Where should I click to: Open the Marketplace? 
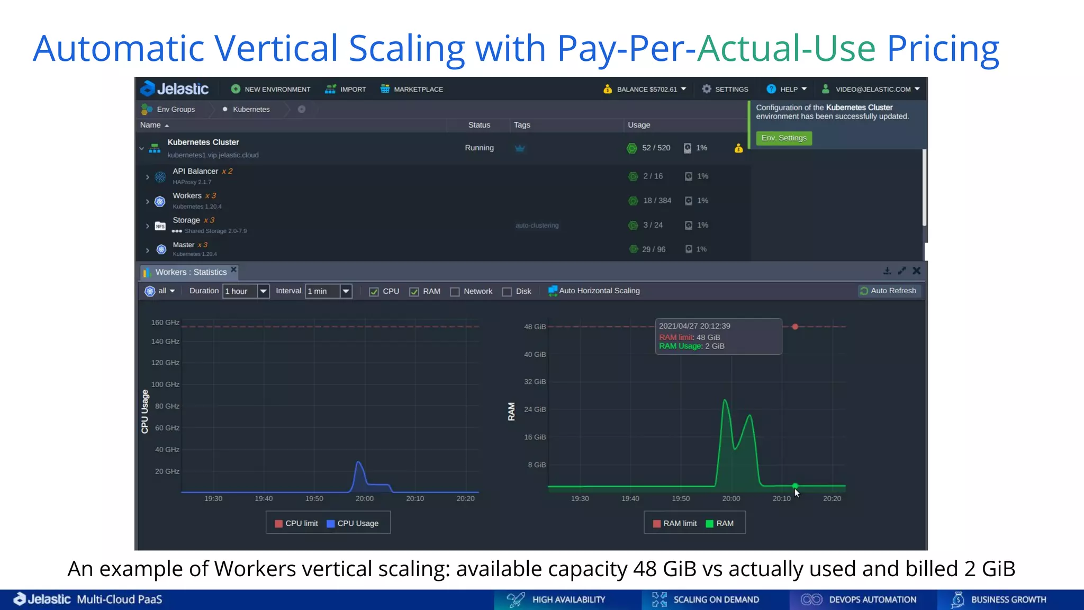[x=412, y=89]
